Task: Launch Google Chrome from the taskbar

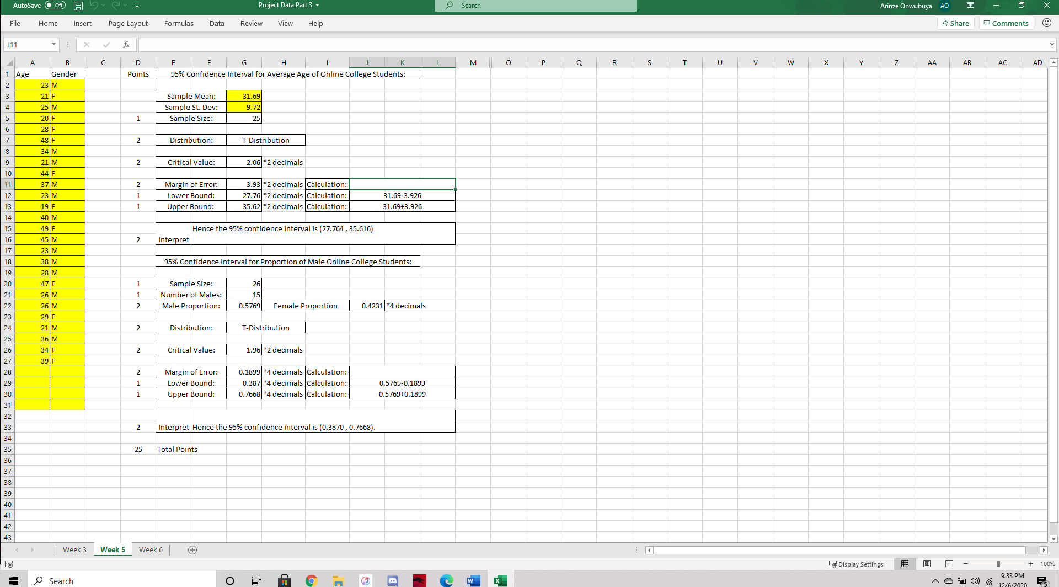Action: pyautogui.click(x=311, y=580)
